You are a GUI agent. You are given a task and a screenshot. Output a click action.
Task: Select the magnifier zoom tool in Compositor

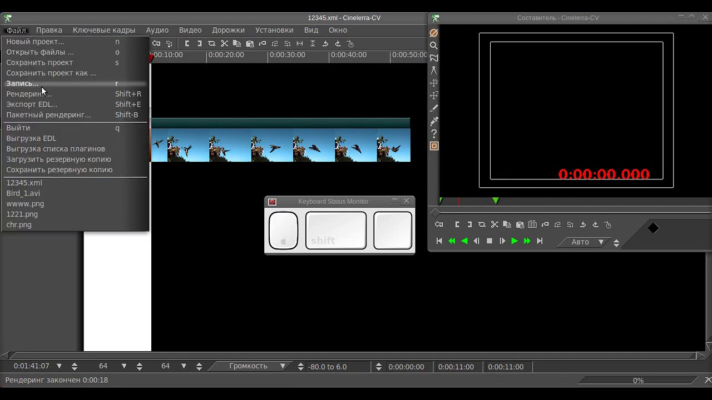click(x=434, y=46)
